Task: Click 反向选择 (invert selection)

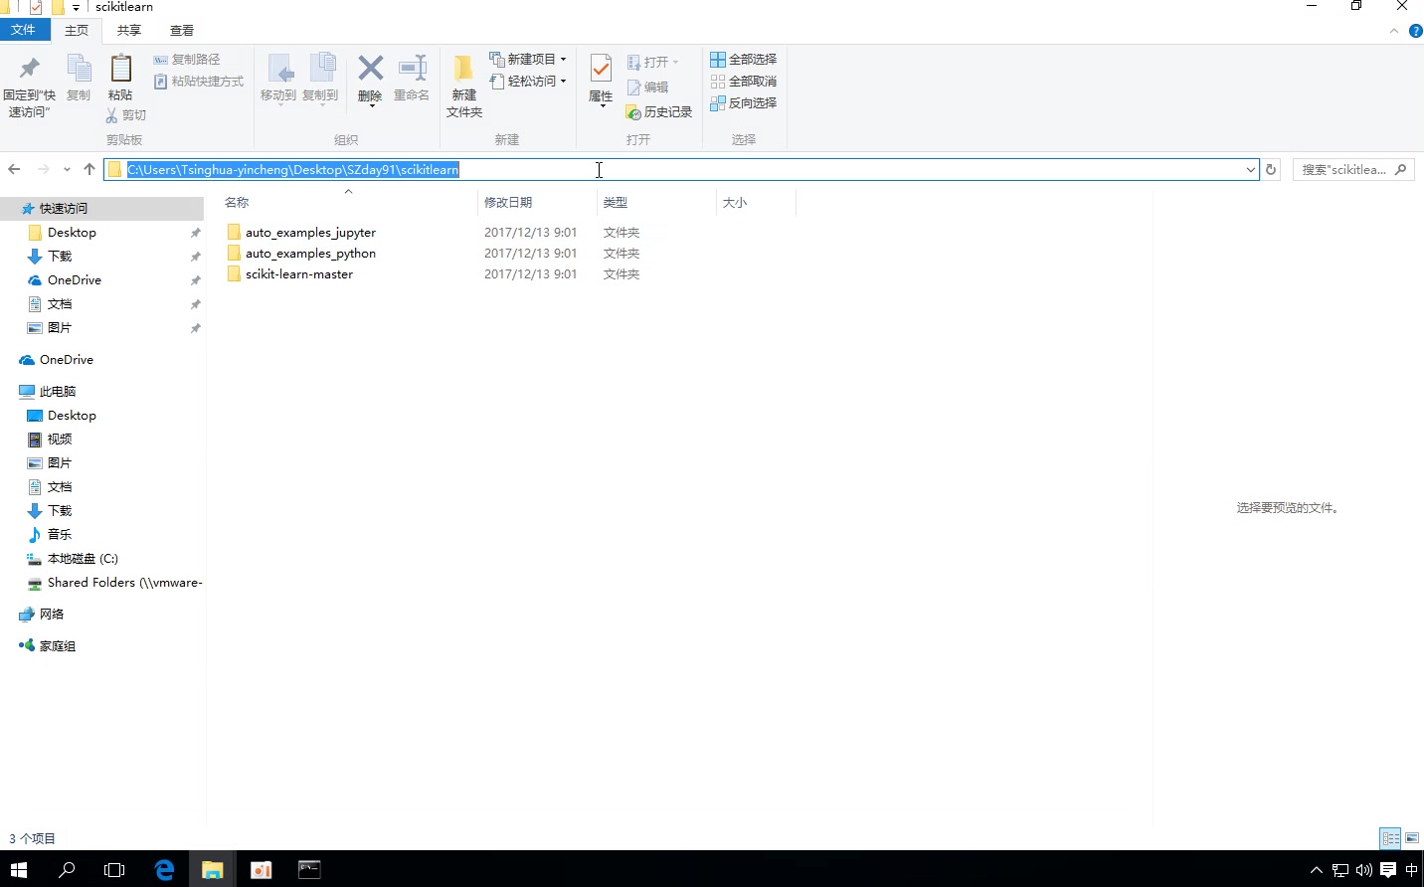Action: click(x=744, y=103)
